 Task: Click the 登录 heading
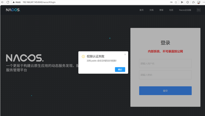(165, 43)
